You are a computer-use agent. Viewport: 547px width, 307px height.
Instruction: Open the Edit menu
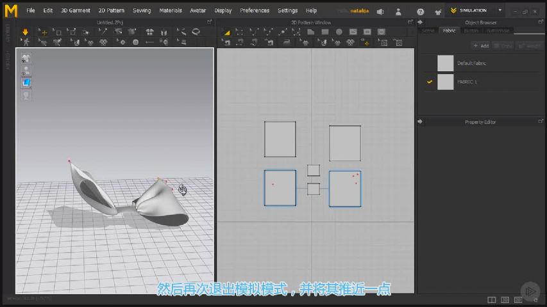click(48, 10)
